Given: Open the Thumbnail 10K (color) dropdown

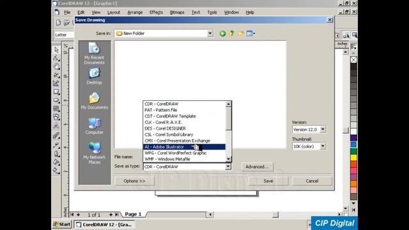Looking at the screenshot, I should tap(323, 146).
